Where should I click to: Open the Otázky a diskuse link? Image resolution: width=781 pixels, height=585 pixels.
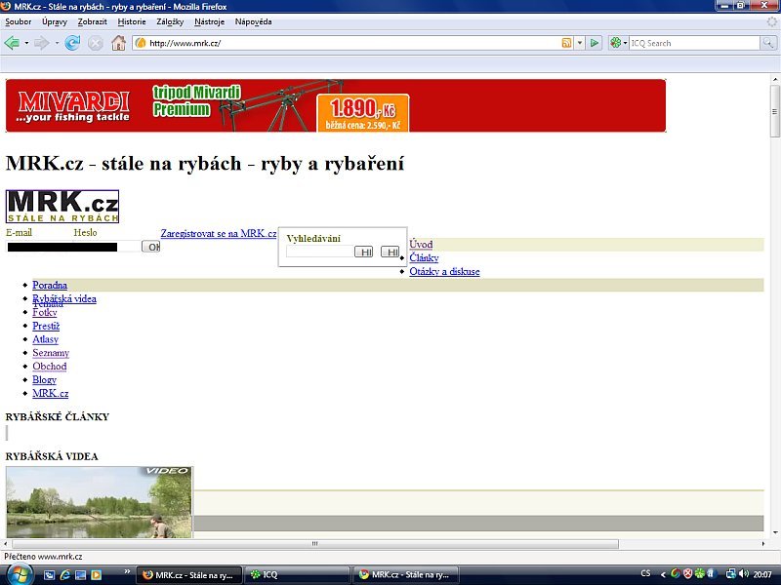[x=444, y=272]
